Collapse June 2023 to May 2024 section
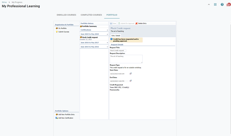 point(107,34)
